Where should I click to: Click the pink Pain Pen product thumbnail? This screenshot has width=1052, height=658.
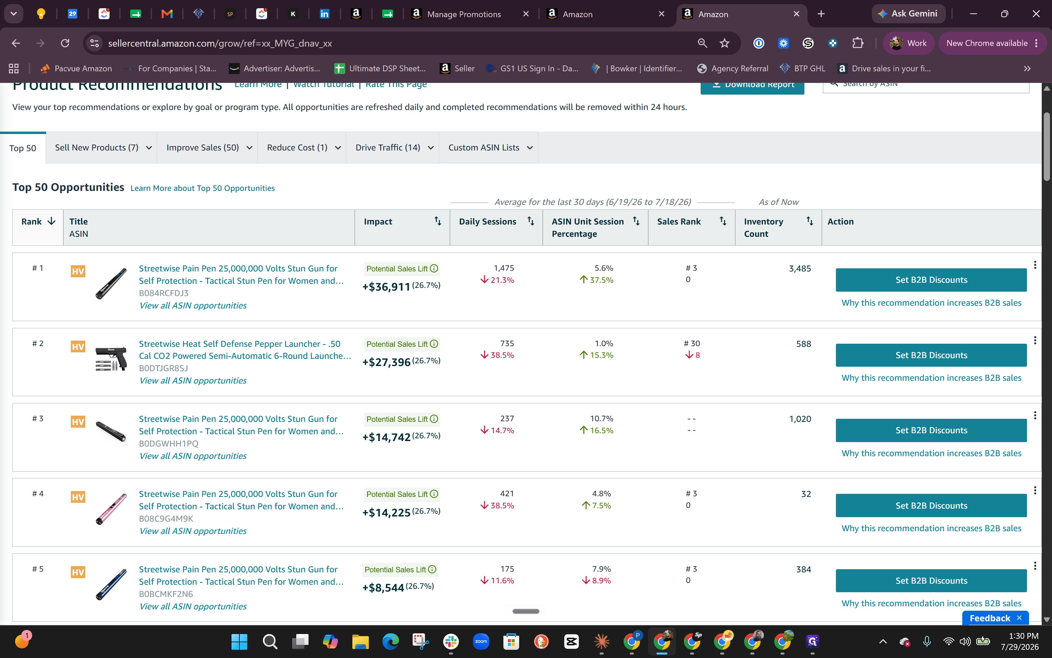[111, 509]
